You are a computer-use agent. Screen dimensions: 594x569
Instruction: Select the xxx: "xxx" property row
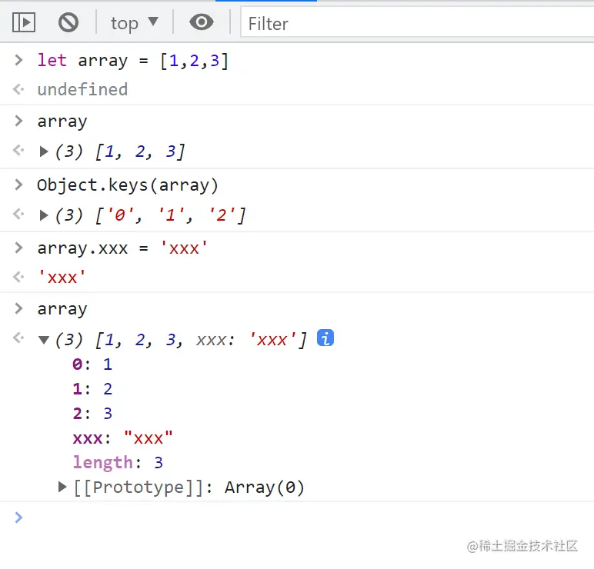(123, 438)
